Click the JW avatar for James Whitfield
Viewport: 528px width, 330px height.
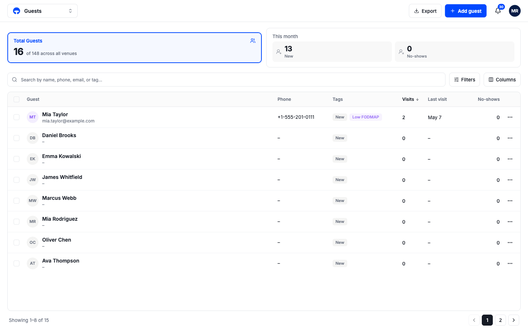pyautogui.click(x=33, y=180)
